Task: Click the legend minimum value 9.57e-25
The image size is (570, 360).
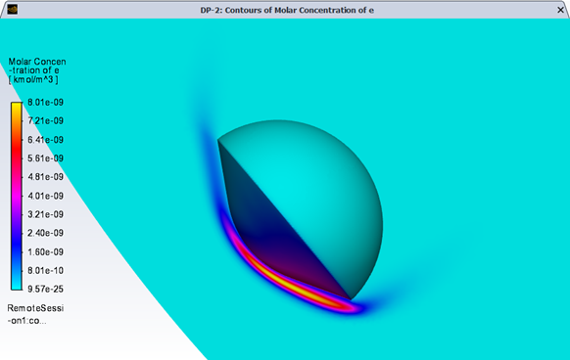Action: [45, 290]
